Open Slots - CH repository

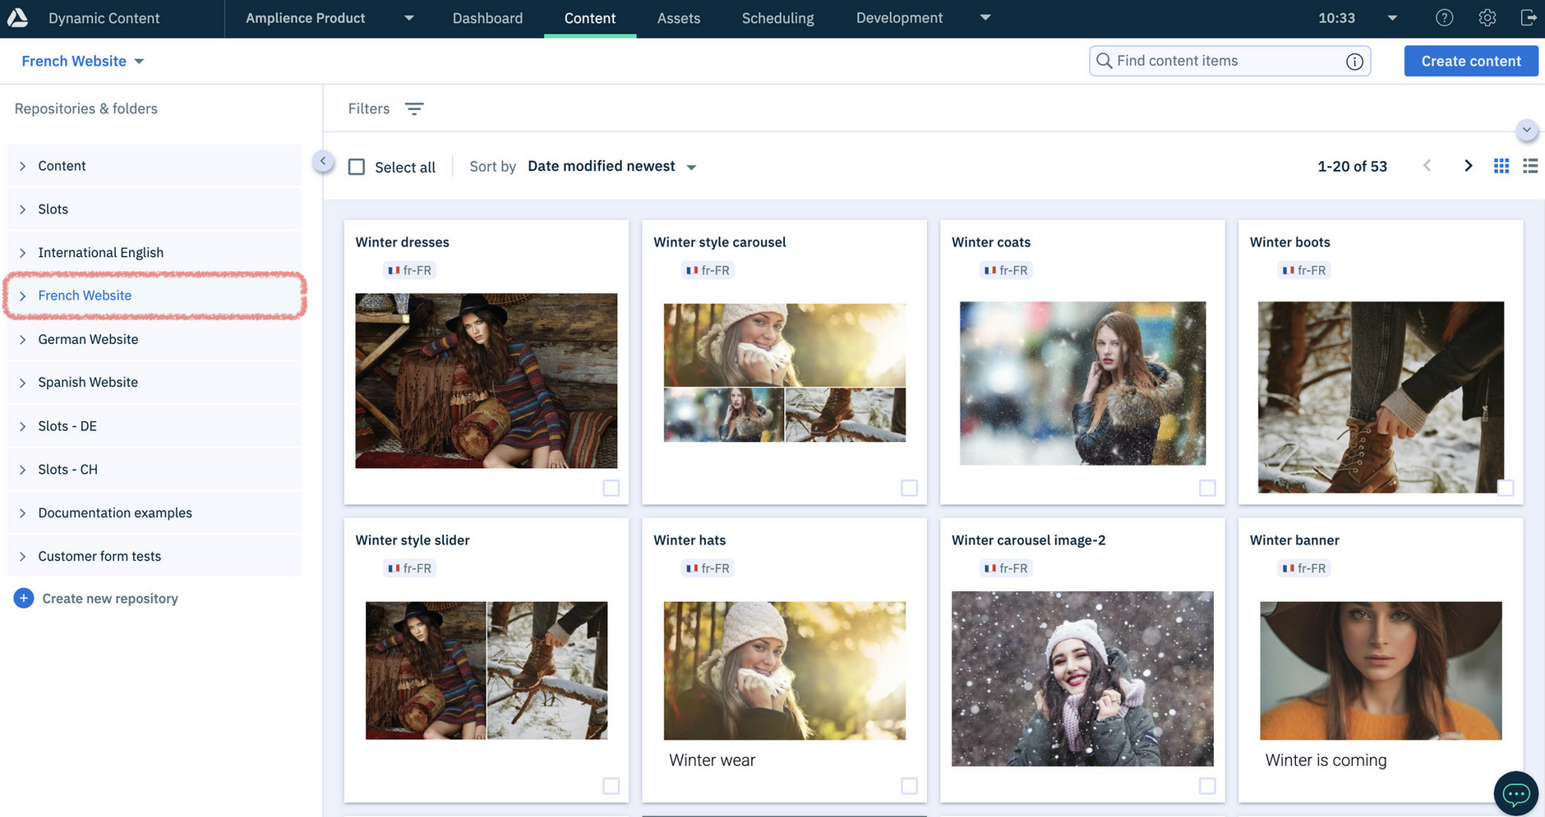[154, 470]
